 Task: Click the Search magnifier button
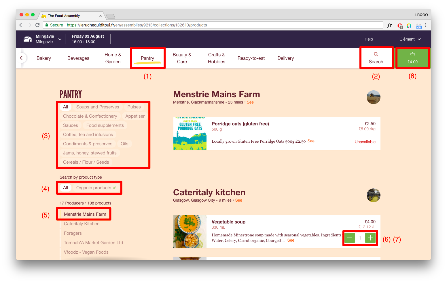(x=376, y=58)
